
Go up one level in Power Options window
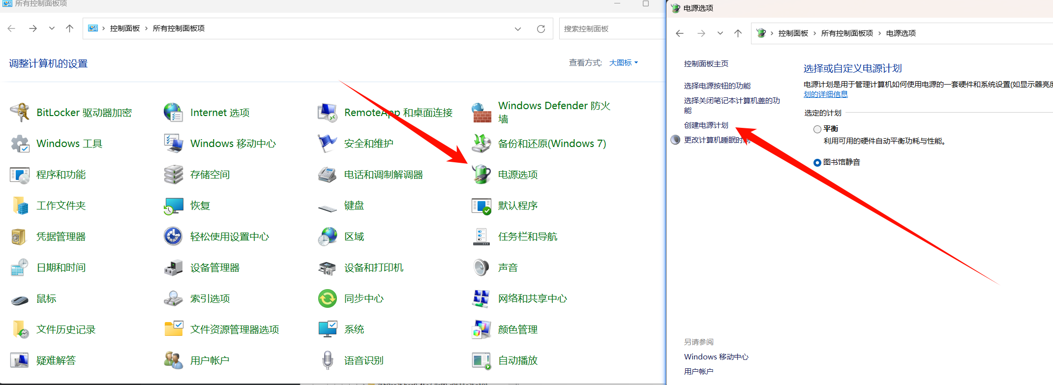738,33
